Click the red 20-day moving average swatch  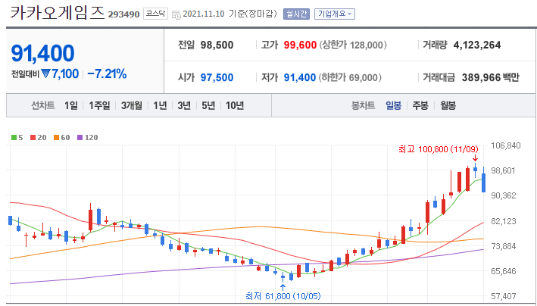[x=33, y=138]
